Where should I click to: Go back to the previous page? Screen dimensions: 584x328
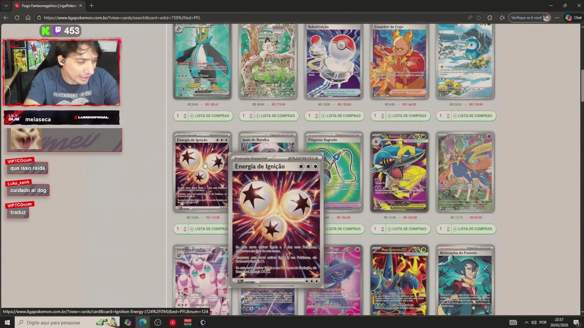[6, 18]
